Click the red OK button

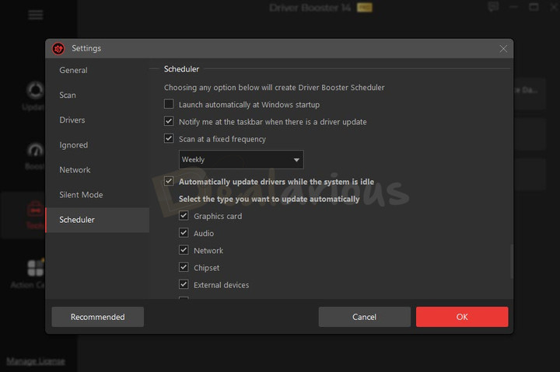coord(462,317)
